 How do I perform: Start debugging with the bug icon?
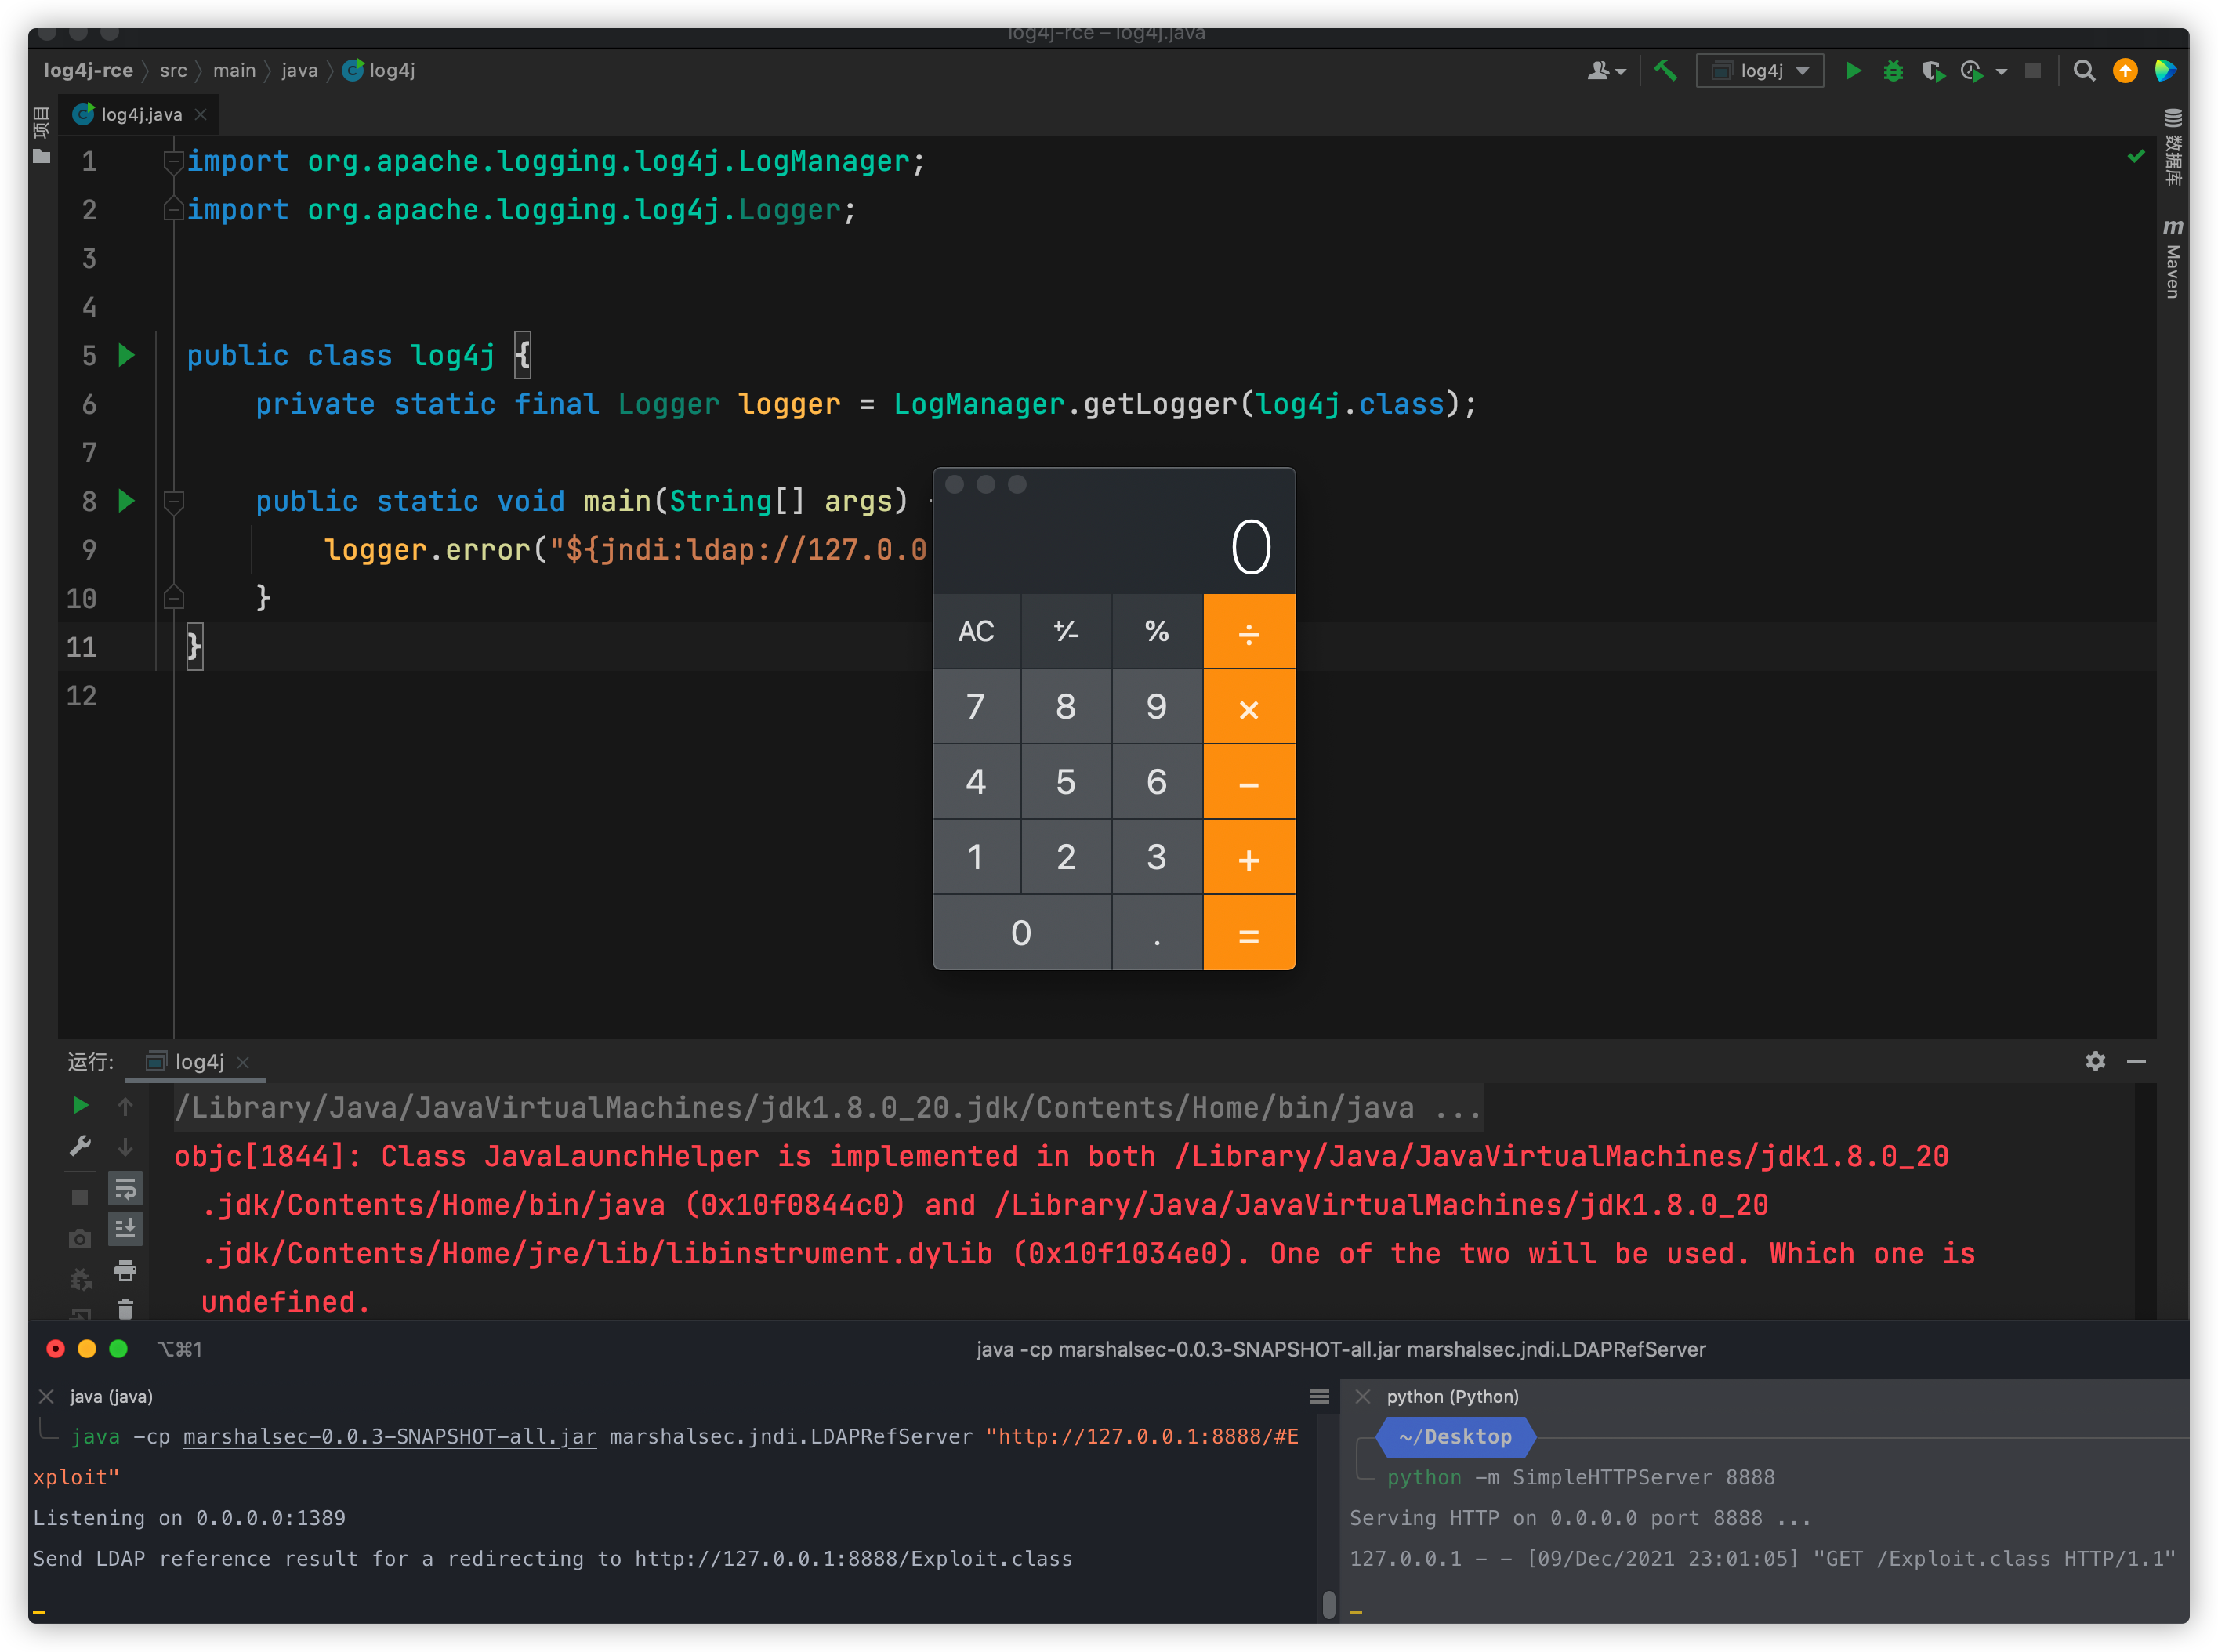coord(1893,70)
